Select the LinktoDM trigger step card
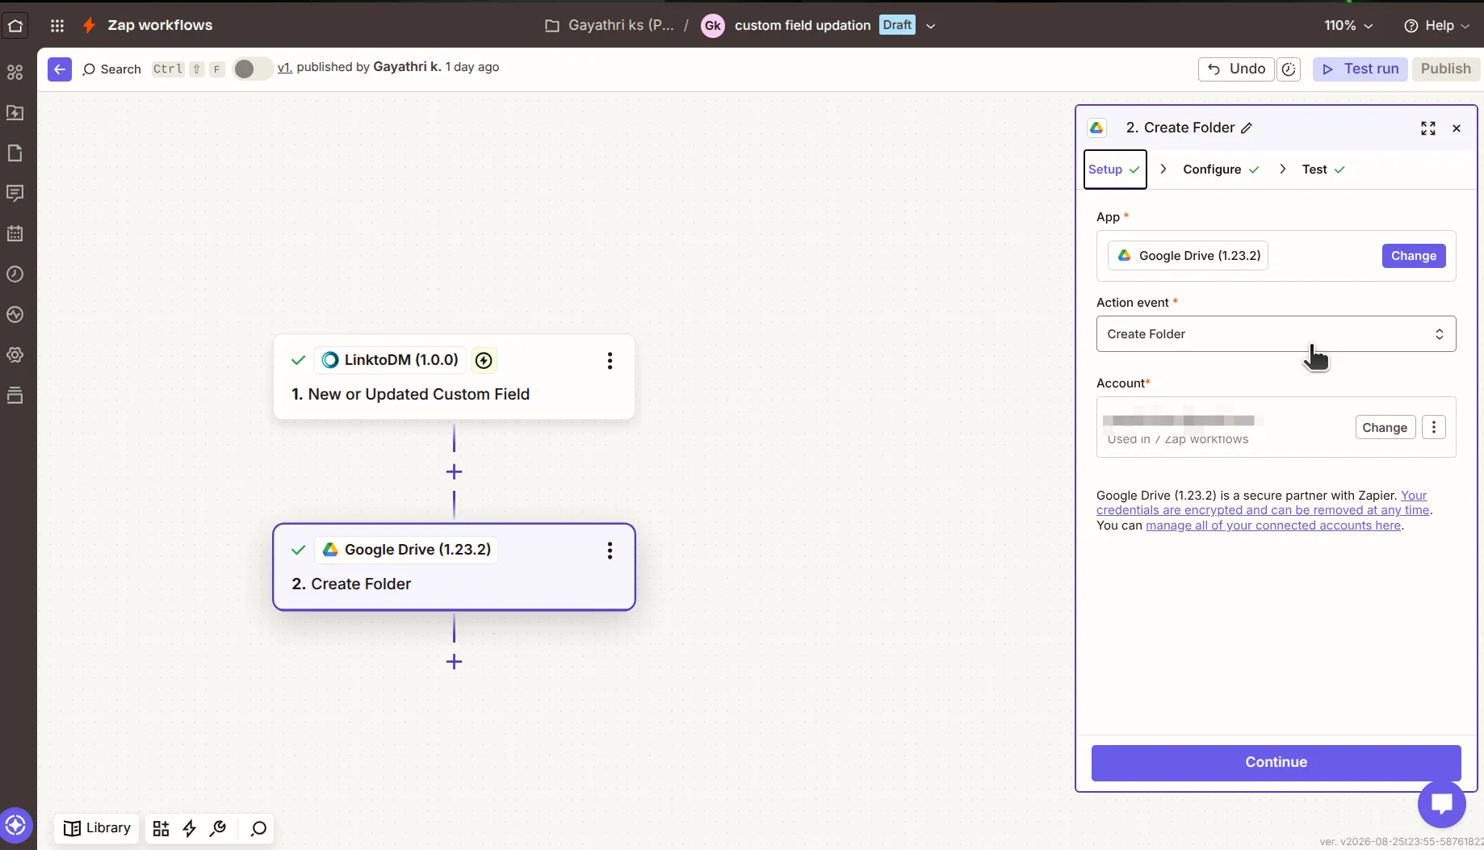Viewport: 1484px width, 850px height. pos(454,377)
